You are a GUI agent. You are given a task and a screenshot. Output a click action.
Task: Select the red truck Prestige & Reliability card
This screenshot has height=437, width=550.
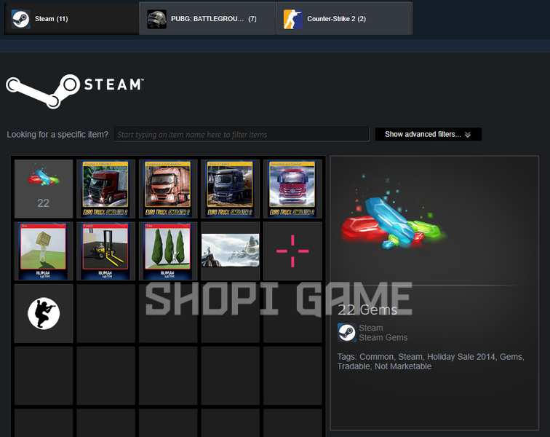[x=105, y=189]
